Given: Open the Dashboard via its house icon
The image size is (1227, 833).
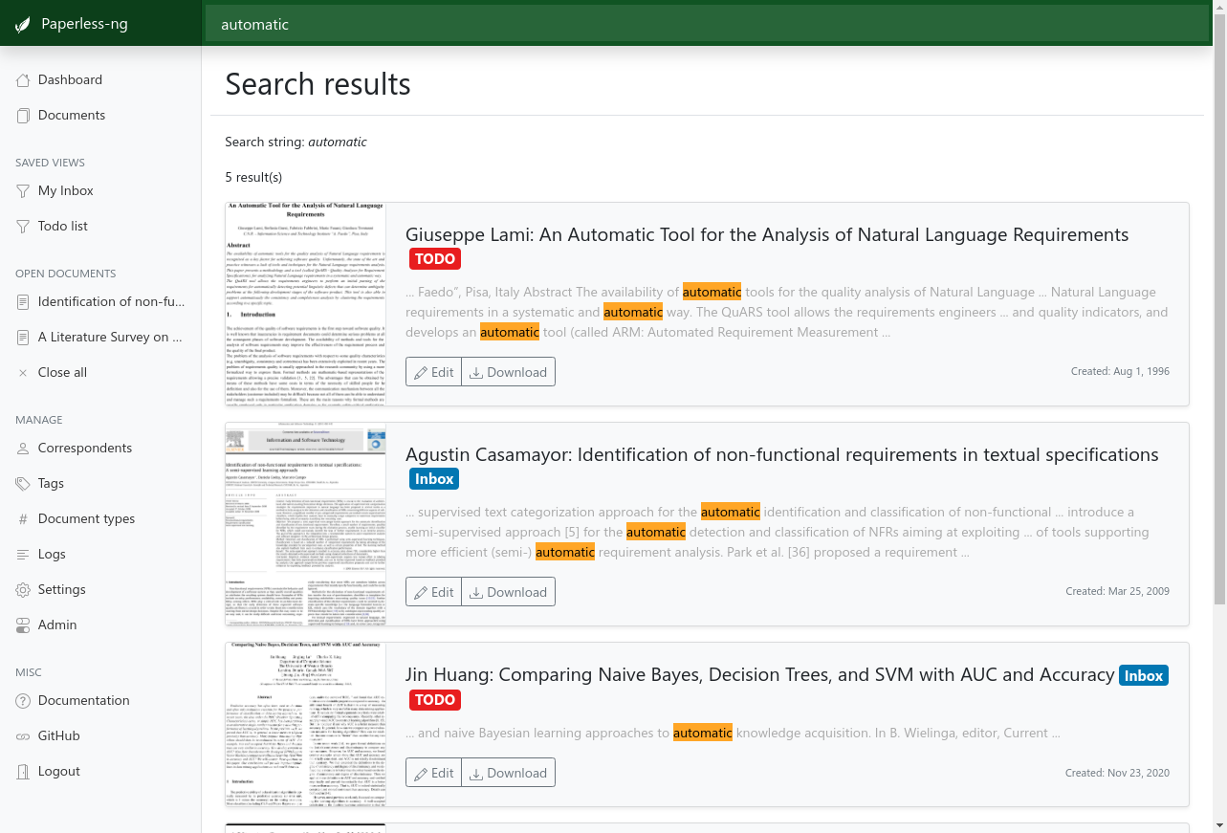Looking at the screenshot, I should tap(23, 80).
